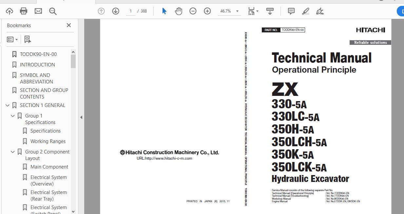
Task: Click the Hydraulic Excavator heading
Action: (310, 179)
